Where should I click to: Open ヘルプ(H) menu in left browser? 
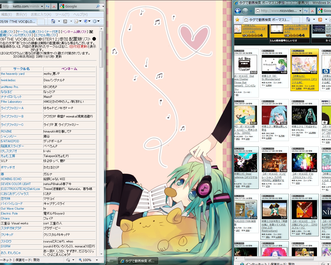pyautogui.click(x=80, y=14)
